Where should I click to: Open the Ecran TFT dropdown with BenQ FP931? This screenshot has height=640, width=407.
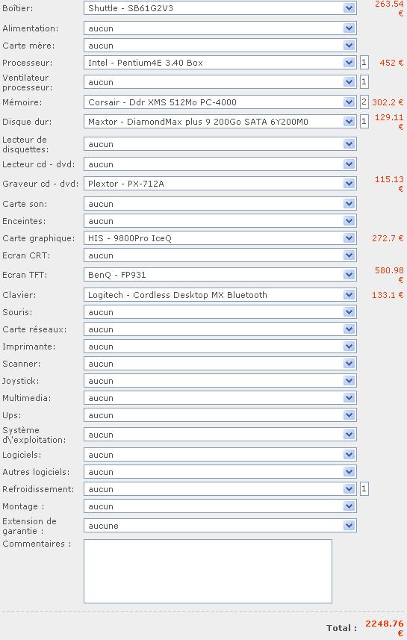coord(220,275)
